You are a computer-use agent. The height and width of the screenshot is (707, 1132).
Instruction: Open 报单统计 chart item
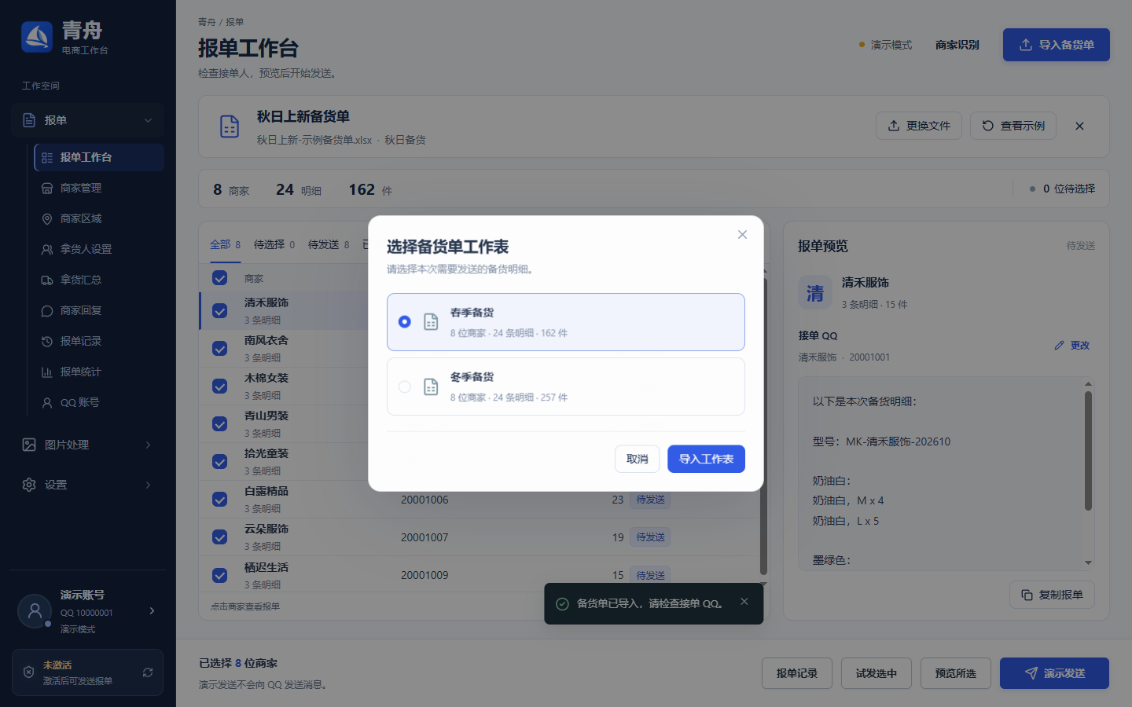click(x=99, y=372)
